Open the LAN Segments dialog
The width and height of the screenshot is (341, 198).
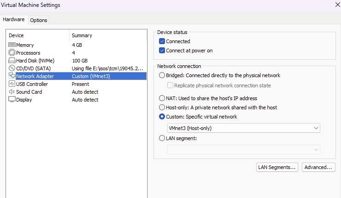point(277,167)
